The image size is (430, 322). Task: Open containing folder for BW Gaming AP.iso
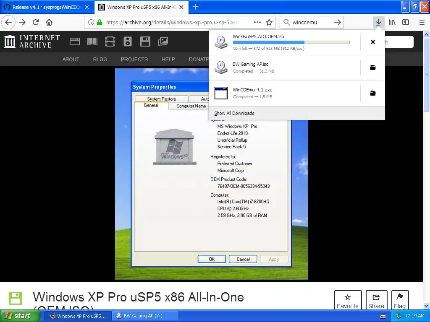point(373,68)
